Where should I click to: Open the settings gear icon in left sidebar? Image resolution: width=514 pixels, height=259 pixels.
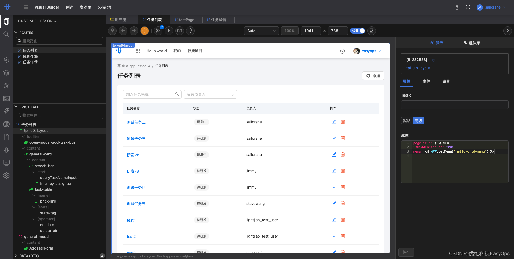click(x=6, y=176)
